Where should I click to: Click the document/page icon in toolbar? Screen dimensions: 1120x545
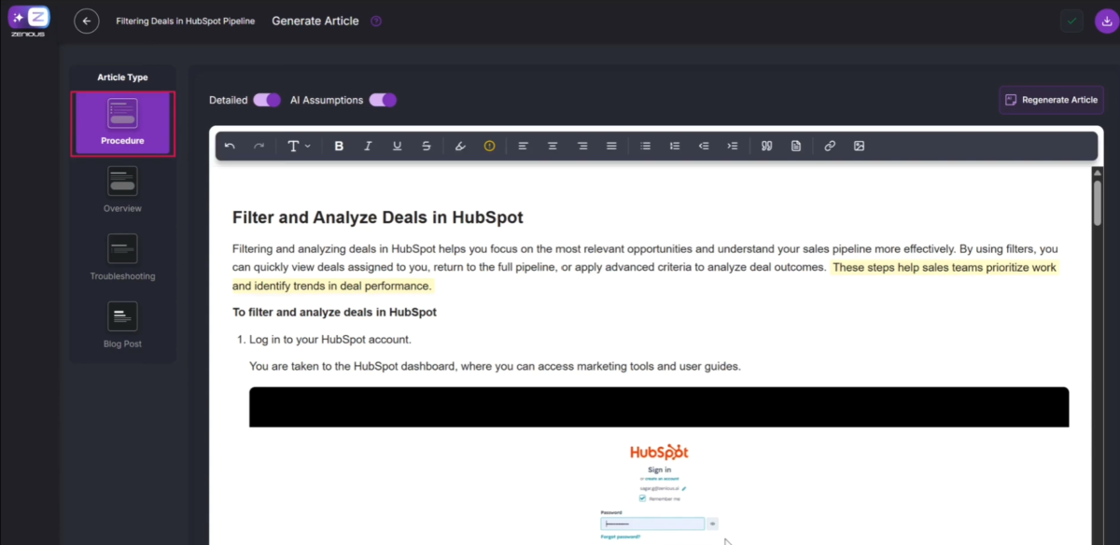coord(796,147)
